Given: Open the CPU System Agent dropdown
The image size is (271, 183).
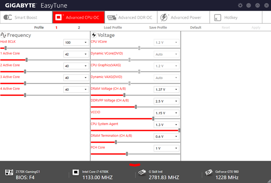Looking at the screenshot, I should pyautogui.click(x=166, y=125).
